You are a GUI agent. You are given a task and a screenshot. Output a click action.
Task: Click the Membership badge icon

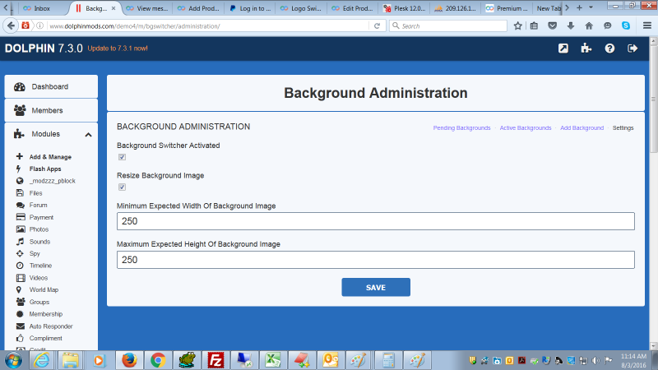[x=20, y=314]
